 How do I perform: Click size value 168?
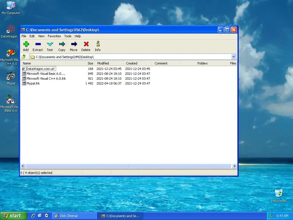[x=90, y=69]
